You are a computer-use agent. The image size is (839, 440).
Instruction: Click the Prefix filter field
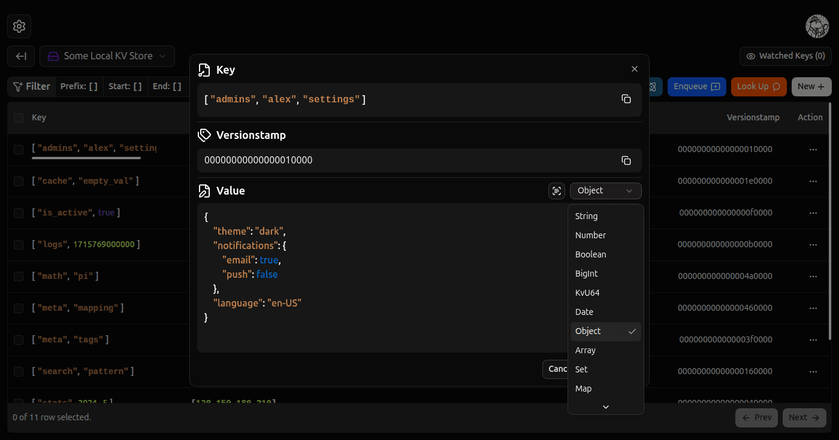(79, 87)
